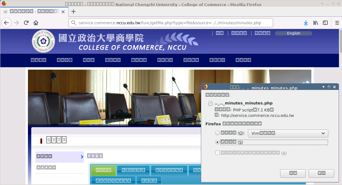The image size is (342, 185).
Task: Tick the do this automatically (A) checkbox
Action: pyautogui.click(x=217, y=153)
